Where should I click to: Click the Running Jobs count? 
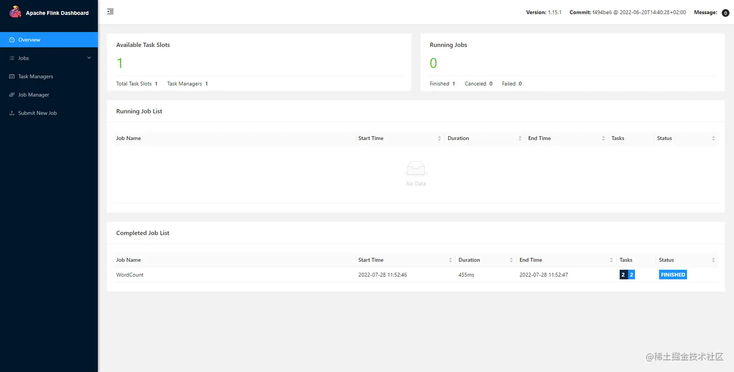pos(434,63)
